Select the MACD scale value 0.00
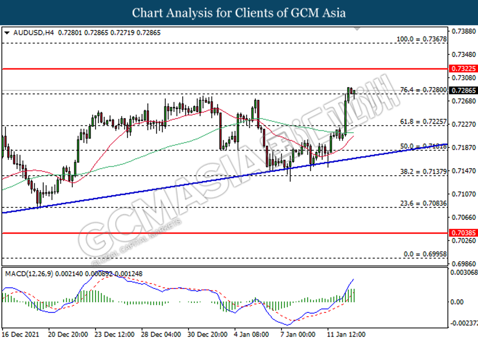The image size is (478, 341). [457, 302]
